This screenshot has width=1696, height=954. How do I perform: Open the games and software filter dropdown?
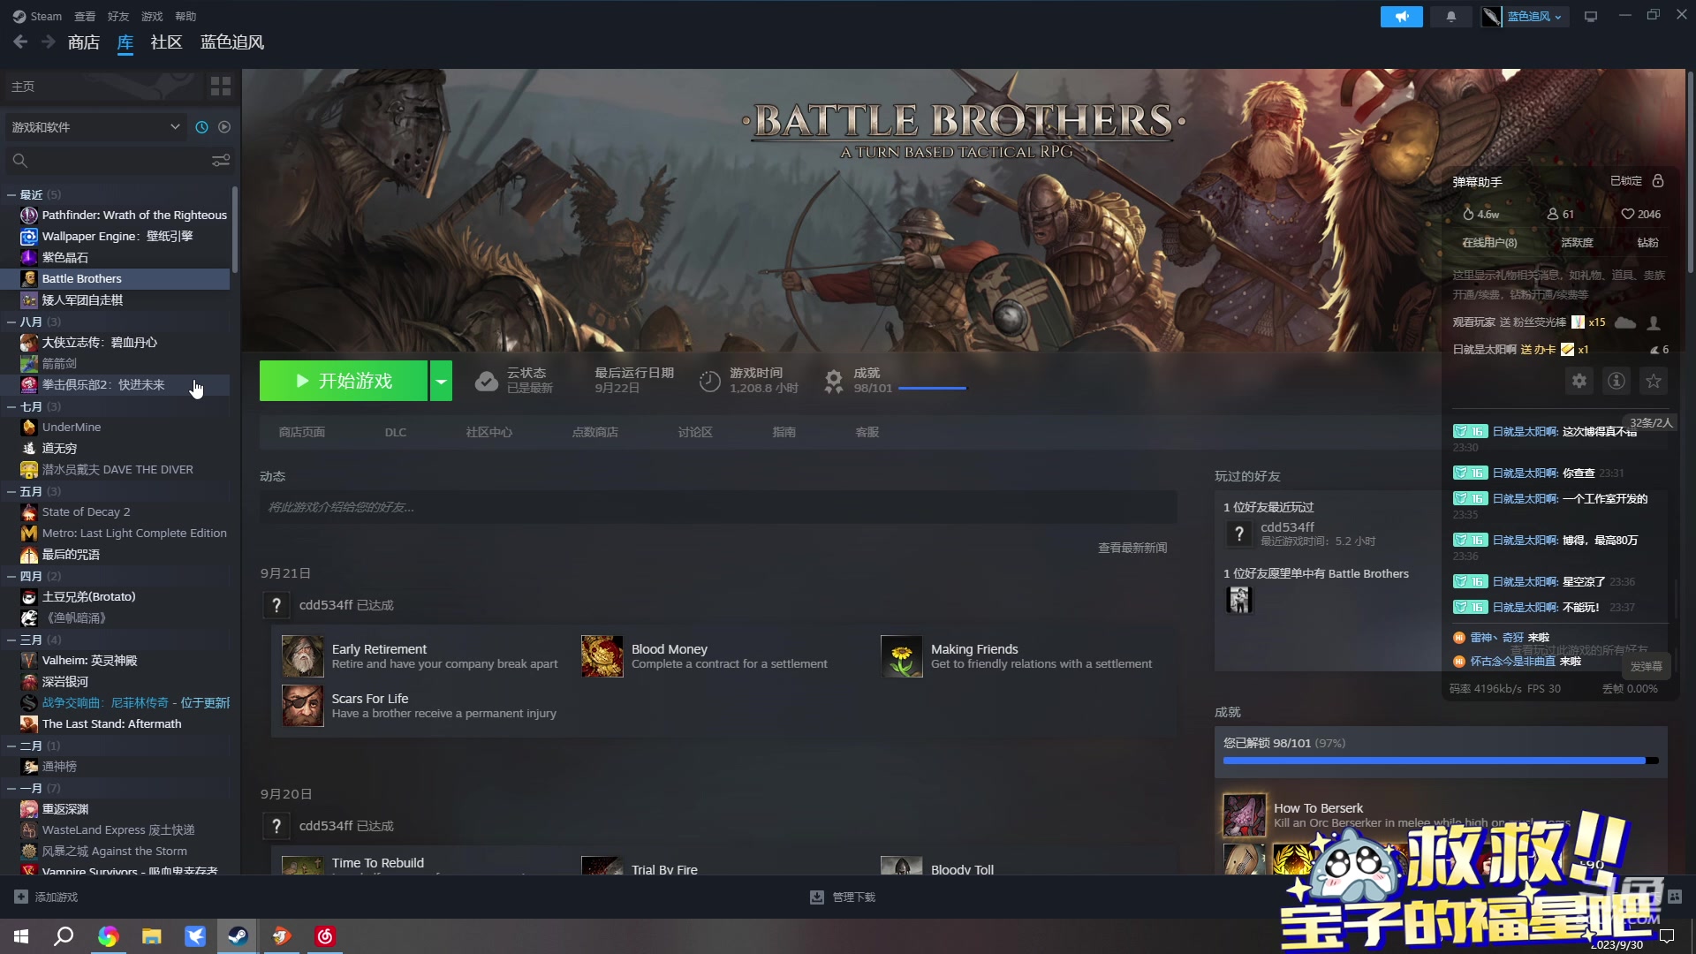[95, 127]
